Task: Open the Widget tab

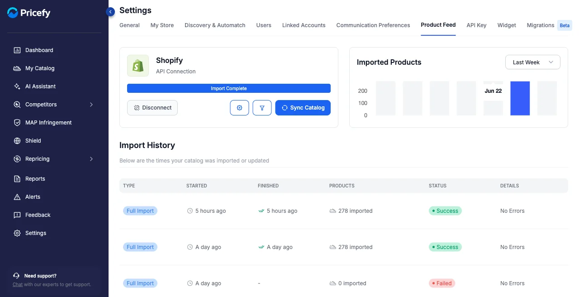Action: [x=507, y=25]
